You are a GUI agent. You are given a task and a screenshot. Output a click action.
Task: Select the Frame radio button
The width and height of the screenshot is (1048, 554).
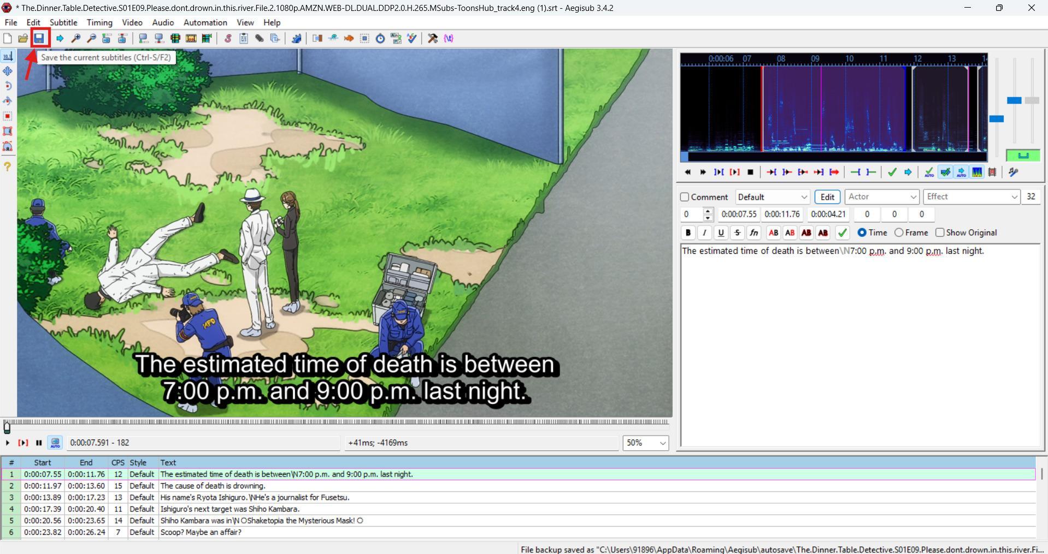[x=899, y=233]
